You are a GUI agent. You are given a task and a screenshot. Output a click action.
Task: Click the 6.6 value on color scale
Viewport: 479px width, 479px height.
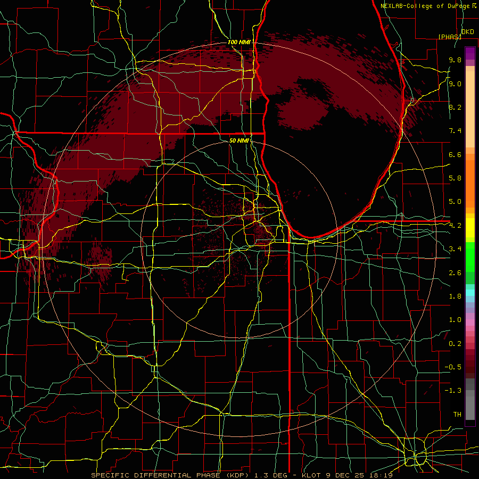[x=455, y=155]
